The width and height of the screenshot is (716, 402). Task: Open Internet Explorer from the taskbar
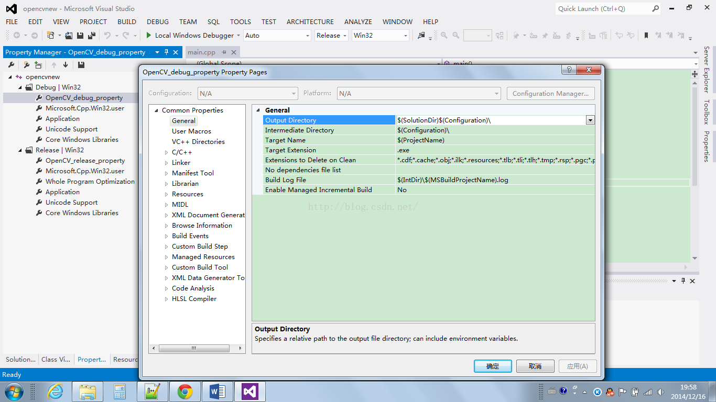point(55,391)
